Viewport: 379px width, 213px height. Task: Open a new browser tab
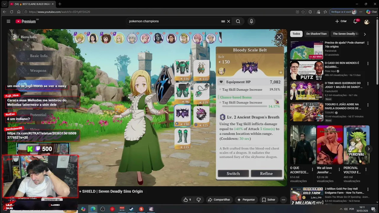click(60, 4)
